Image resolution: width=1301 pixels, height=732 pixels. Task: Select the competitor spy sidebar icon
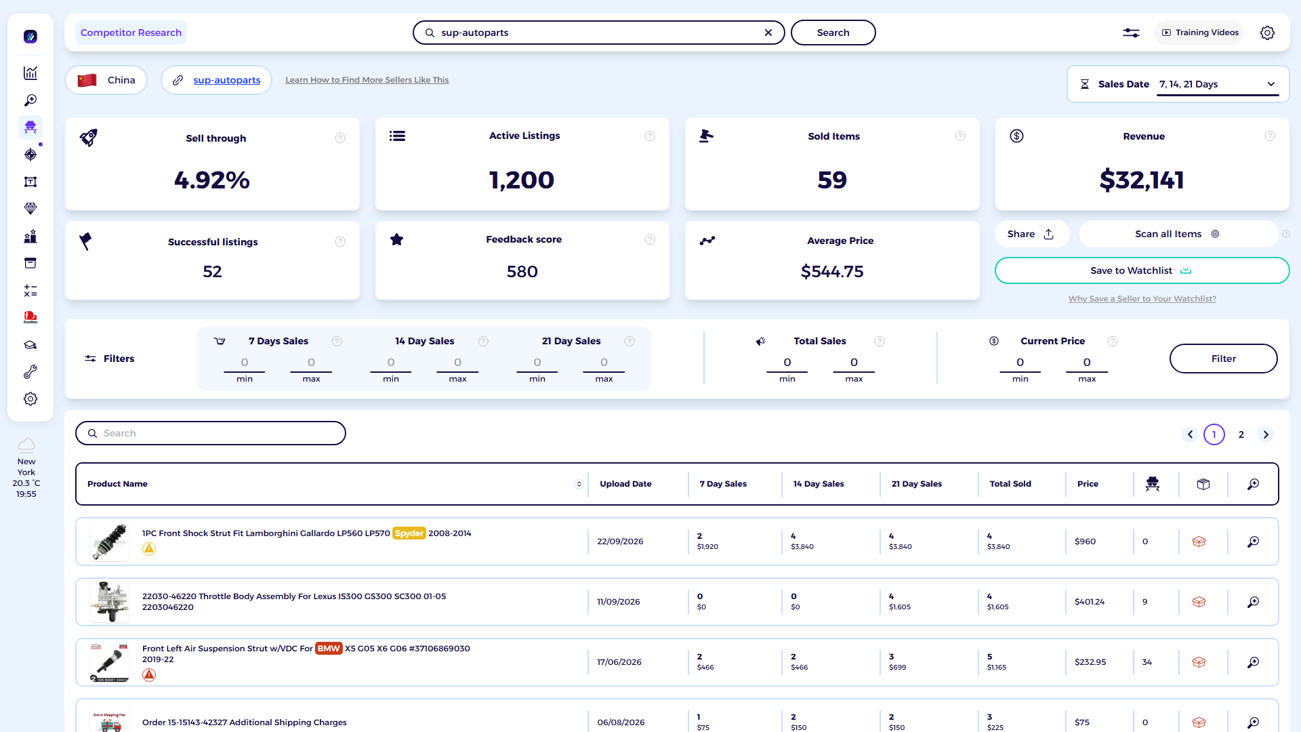point(30,127)
